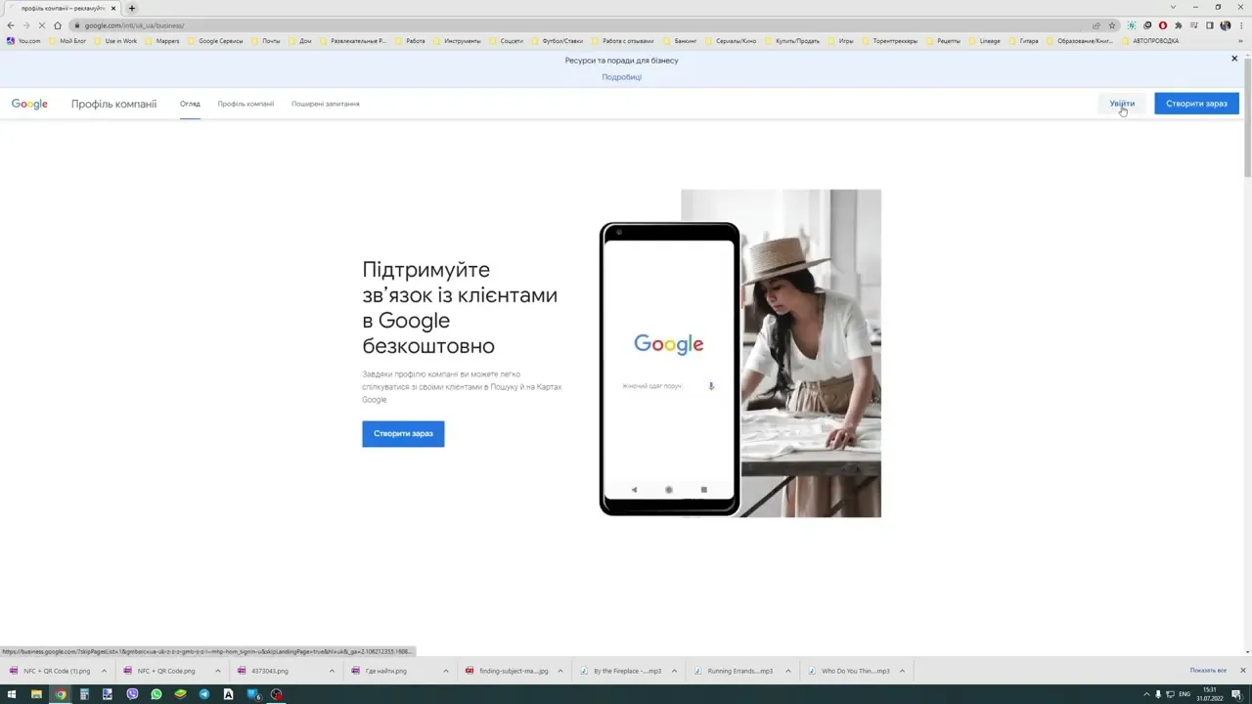Click the Увійти sign-in button
The height and width of the screenshot is (704, 1252).
(x=1122, y=104)
